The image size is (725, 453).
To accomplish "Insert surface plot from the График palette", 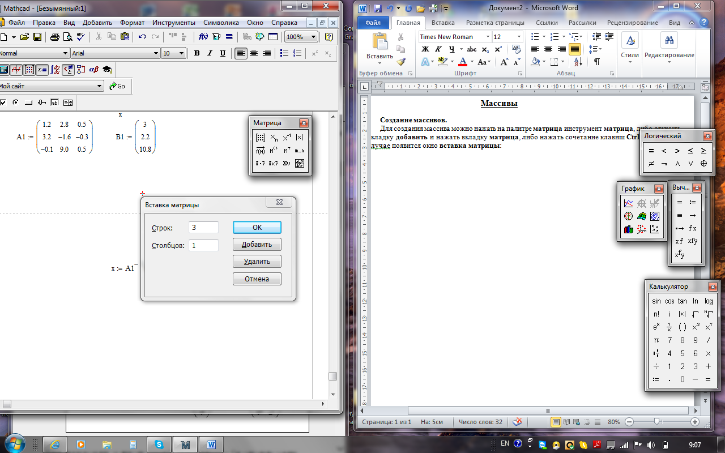I will 641,216.
